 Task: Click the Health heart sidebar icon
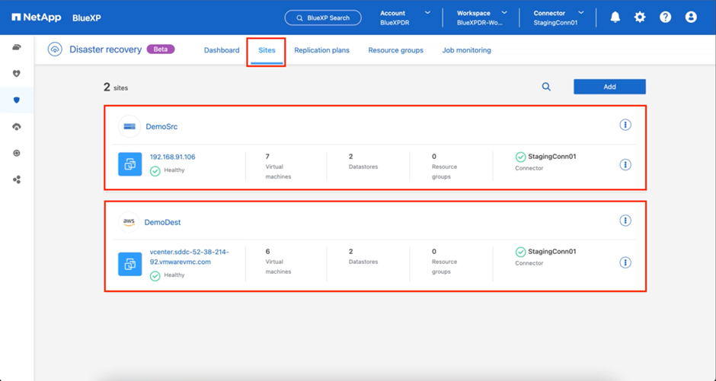(17, 74)
